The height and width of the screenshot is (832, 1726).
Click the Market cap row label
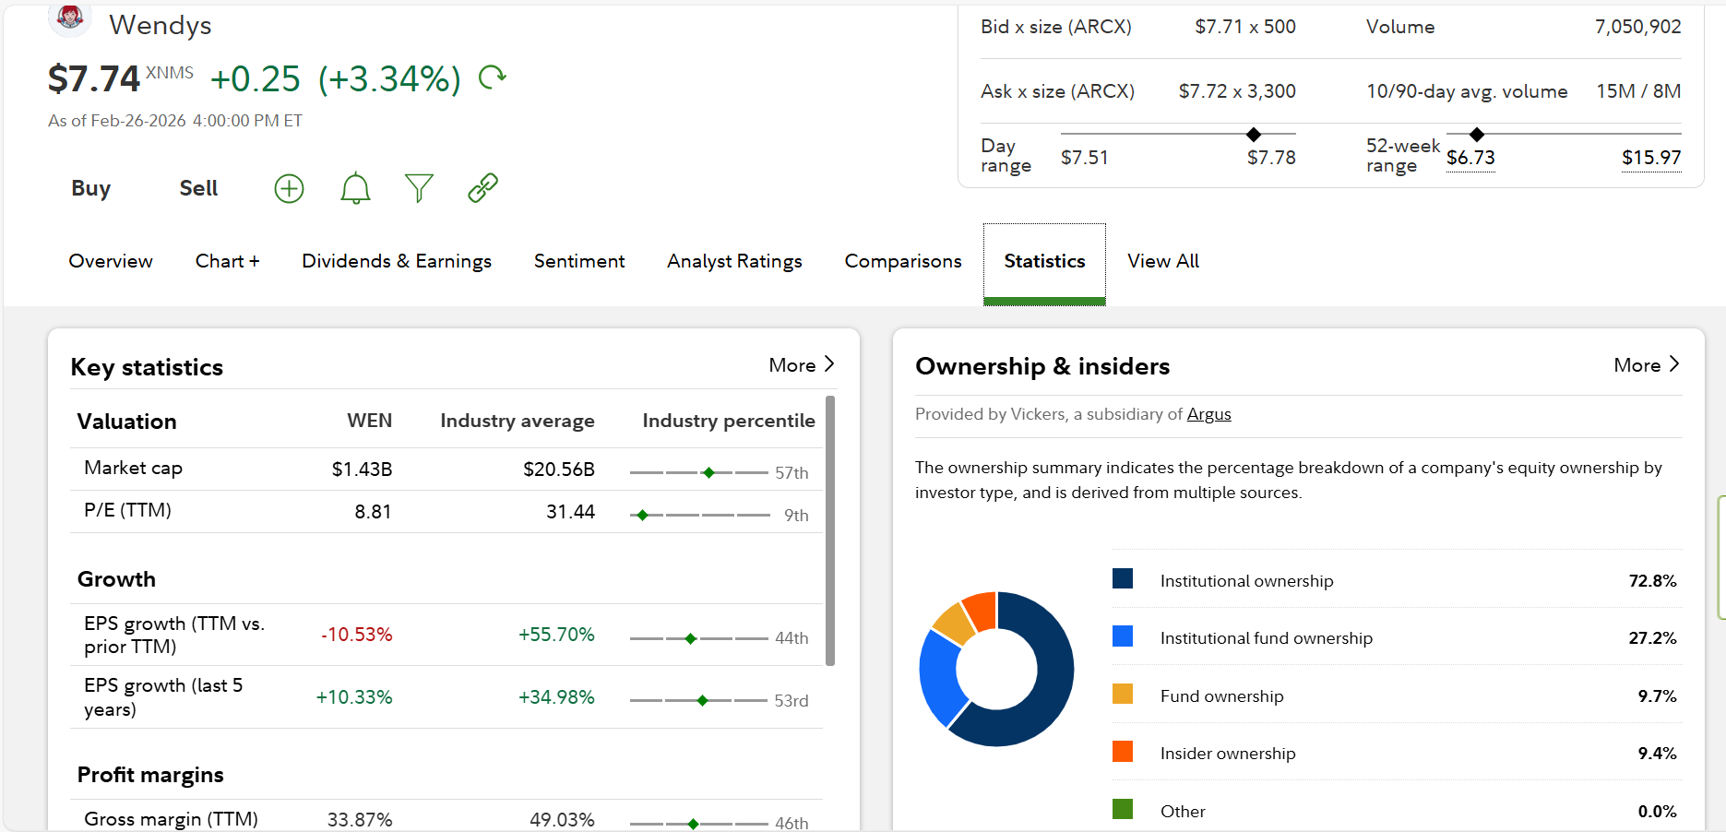click(x=133, y=468)
